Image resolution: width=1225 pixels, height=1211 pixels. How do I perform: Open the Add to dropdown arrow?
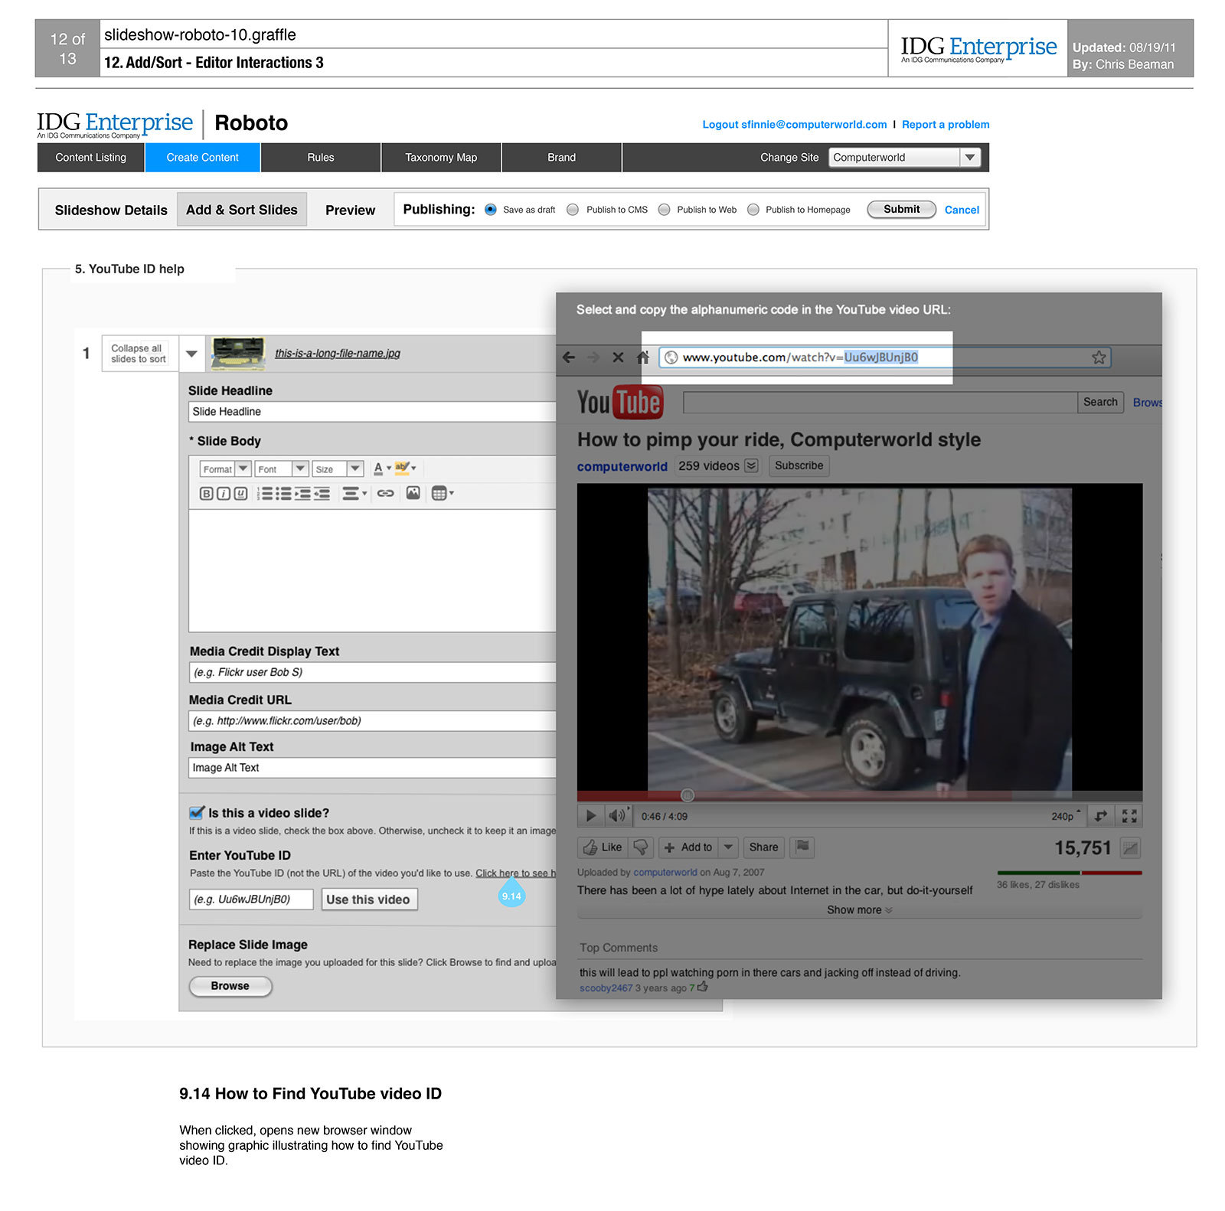pyautogui.click(x=728, y=847)
